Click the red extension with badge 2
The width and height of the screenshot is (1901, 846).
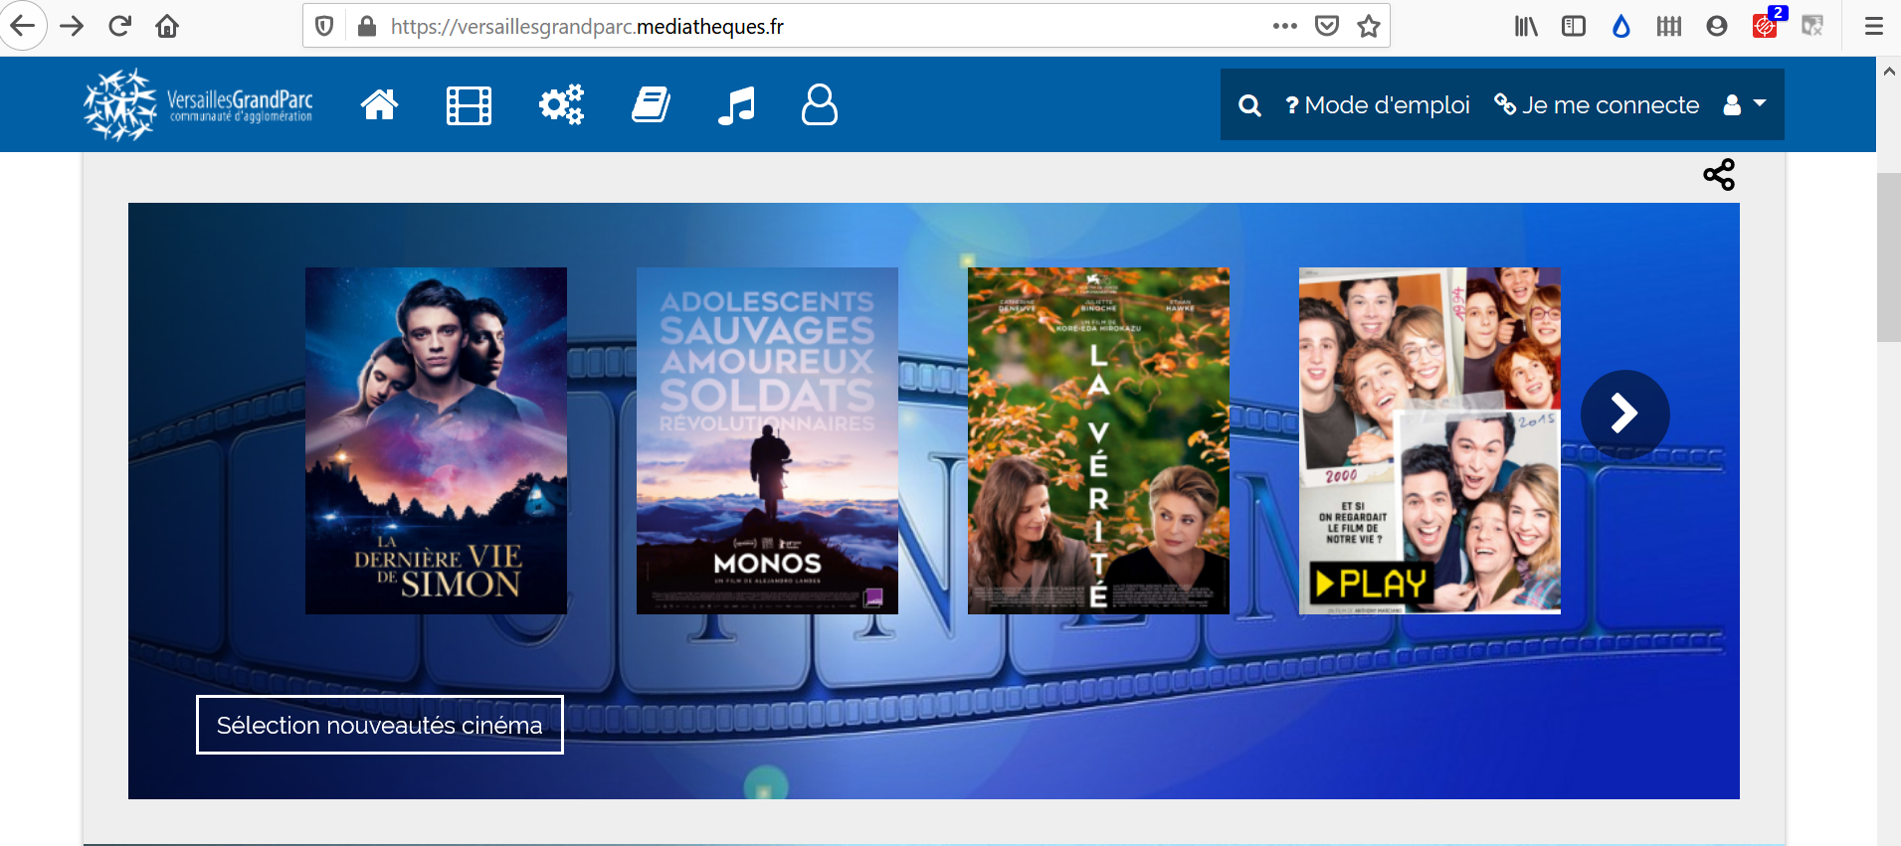[x=1766, y=24]
